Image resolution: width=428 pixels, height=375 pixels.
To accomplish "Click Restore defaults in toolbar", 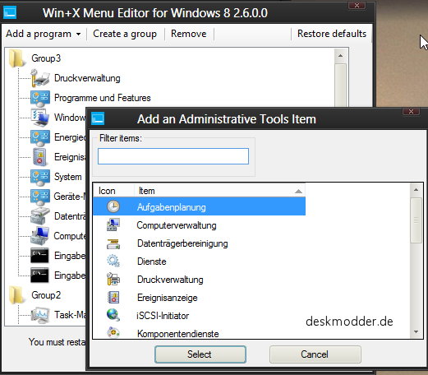I will tap(332, 34).
